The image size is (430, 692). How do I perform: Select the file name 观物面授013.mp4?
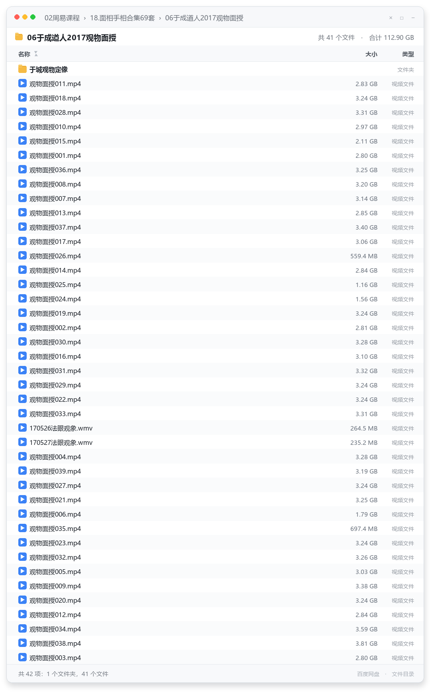point(55,213)
